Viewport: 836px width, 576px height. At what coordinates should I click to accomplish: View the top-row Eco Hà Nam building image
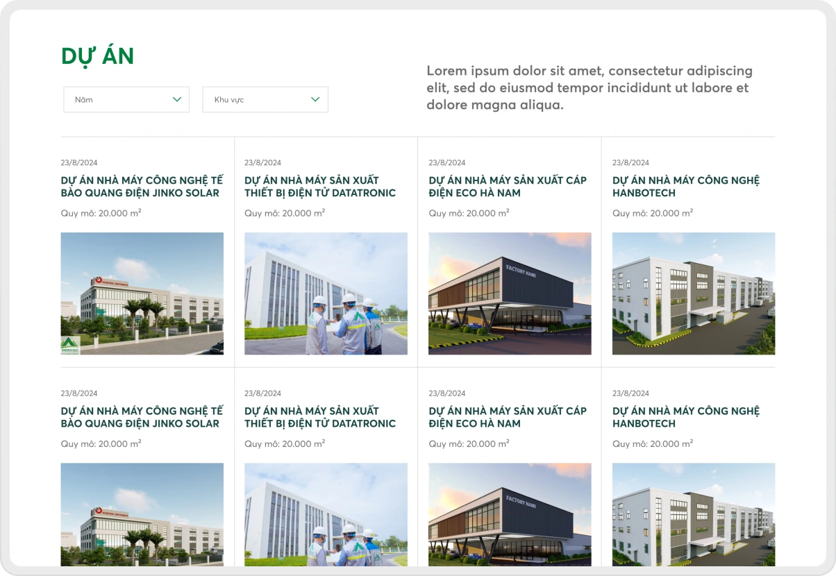coord(510,294)
